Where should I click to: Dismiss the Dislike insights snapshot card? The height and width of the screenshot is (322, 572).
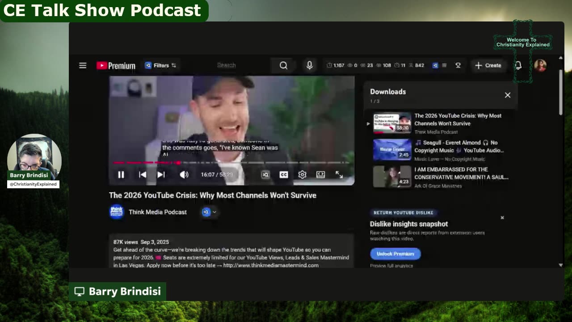[x=502, y=218]
